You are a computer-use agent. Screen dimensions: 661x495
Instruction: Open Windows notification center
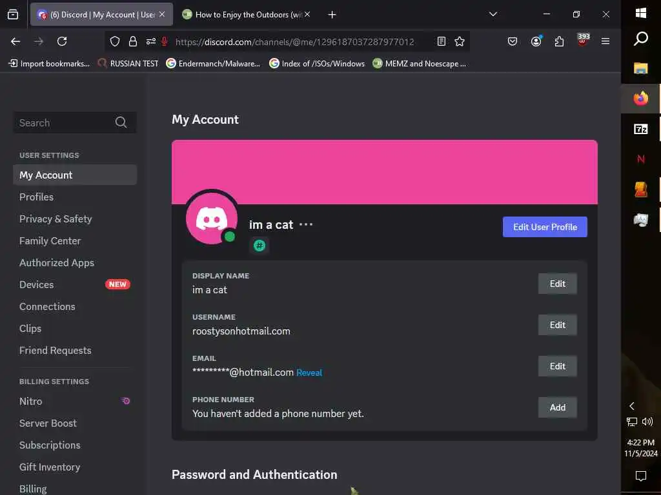click(641, 476)
